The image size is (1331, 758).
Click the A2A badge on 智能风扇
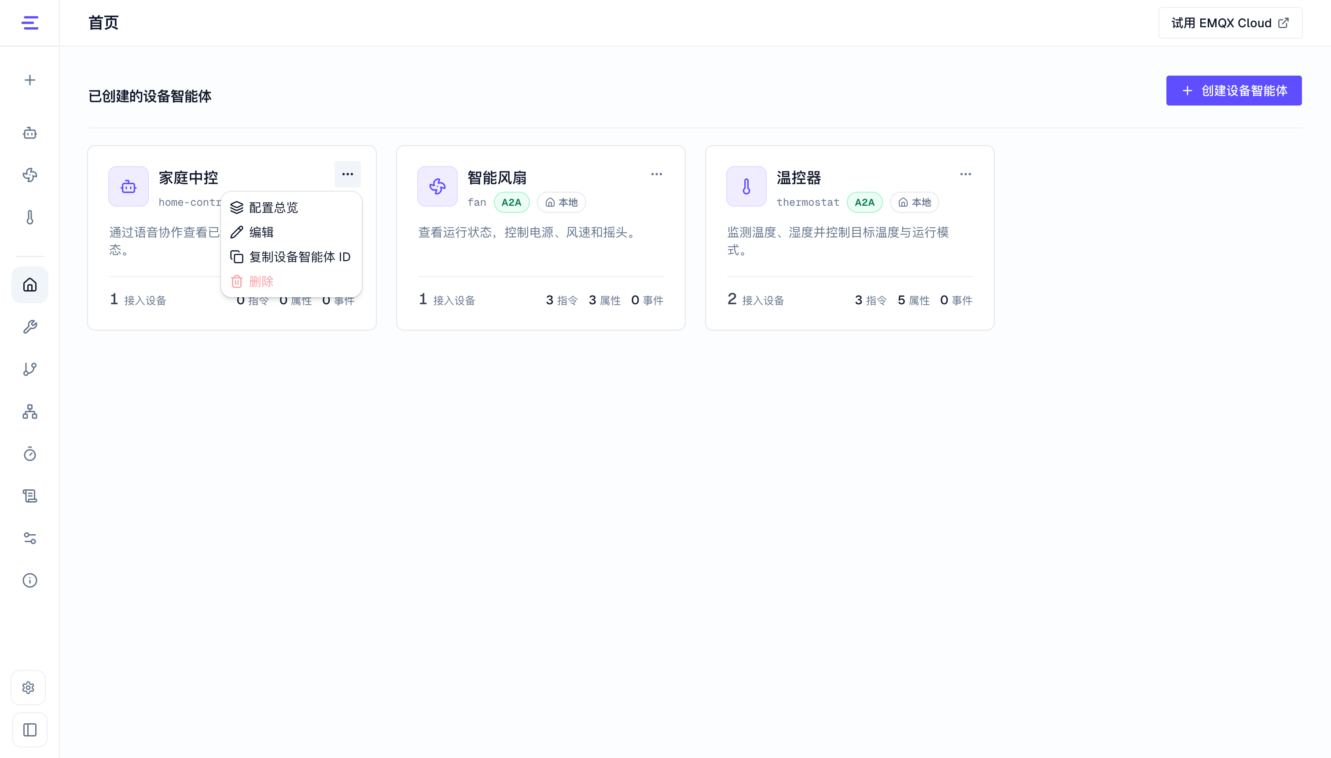(511, 203)
